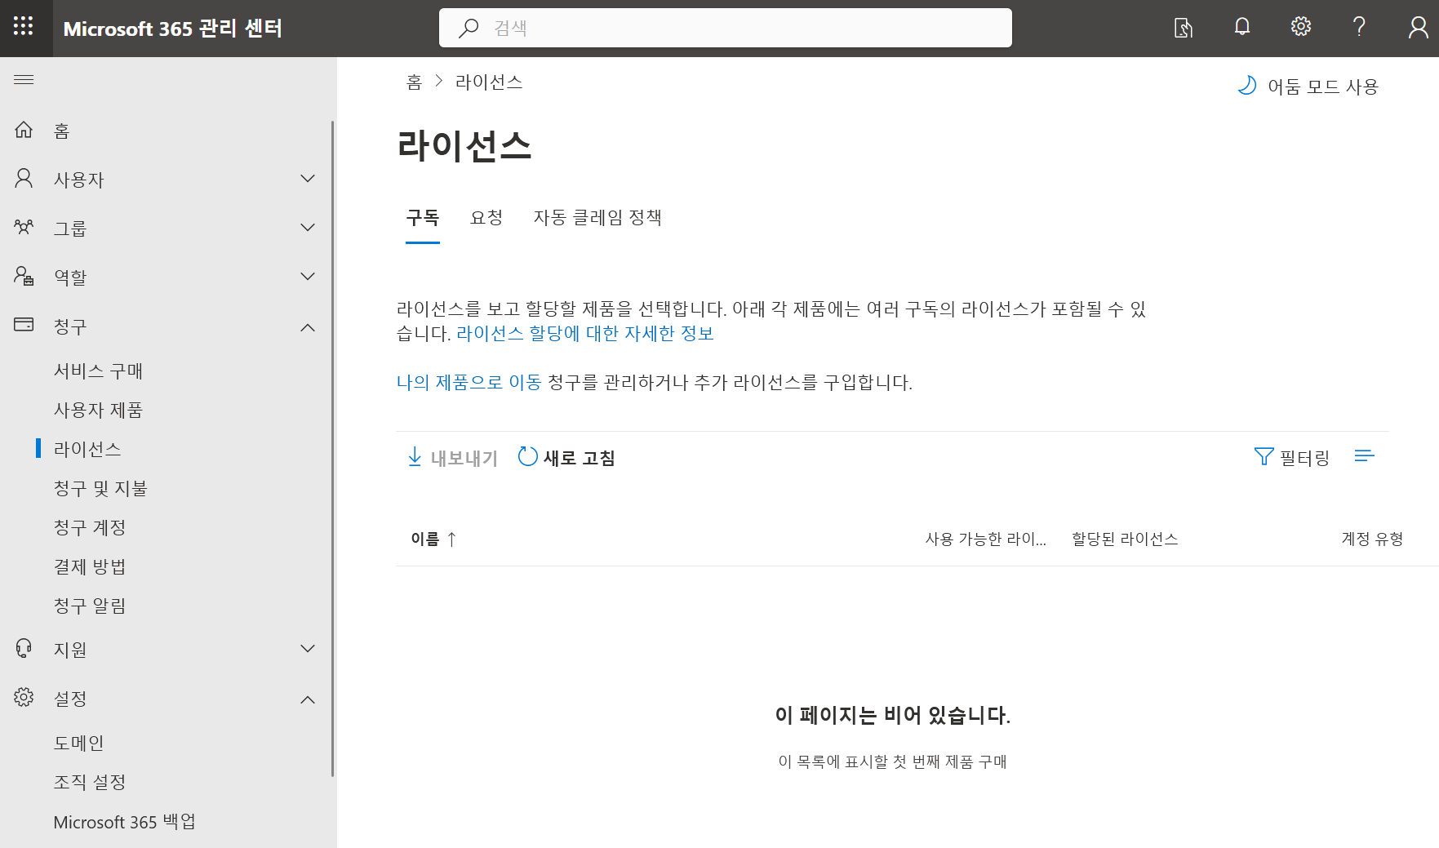Open 청구 알림 page
The height and width of the screenshot is (848, 1439).
point(90,606)
